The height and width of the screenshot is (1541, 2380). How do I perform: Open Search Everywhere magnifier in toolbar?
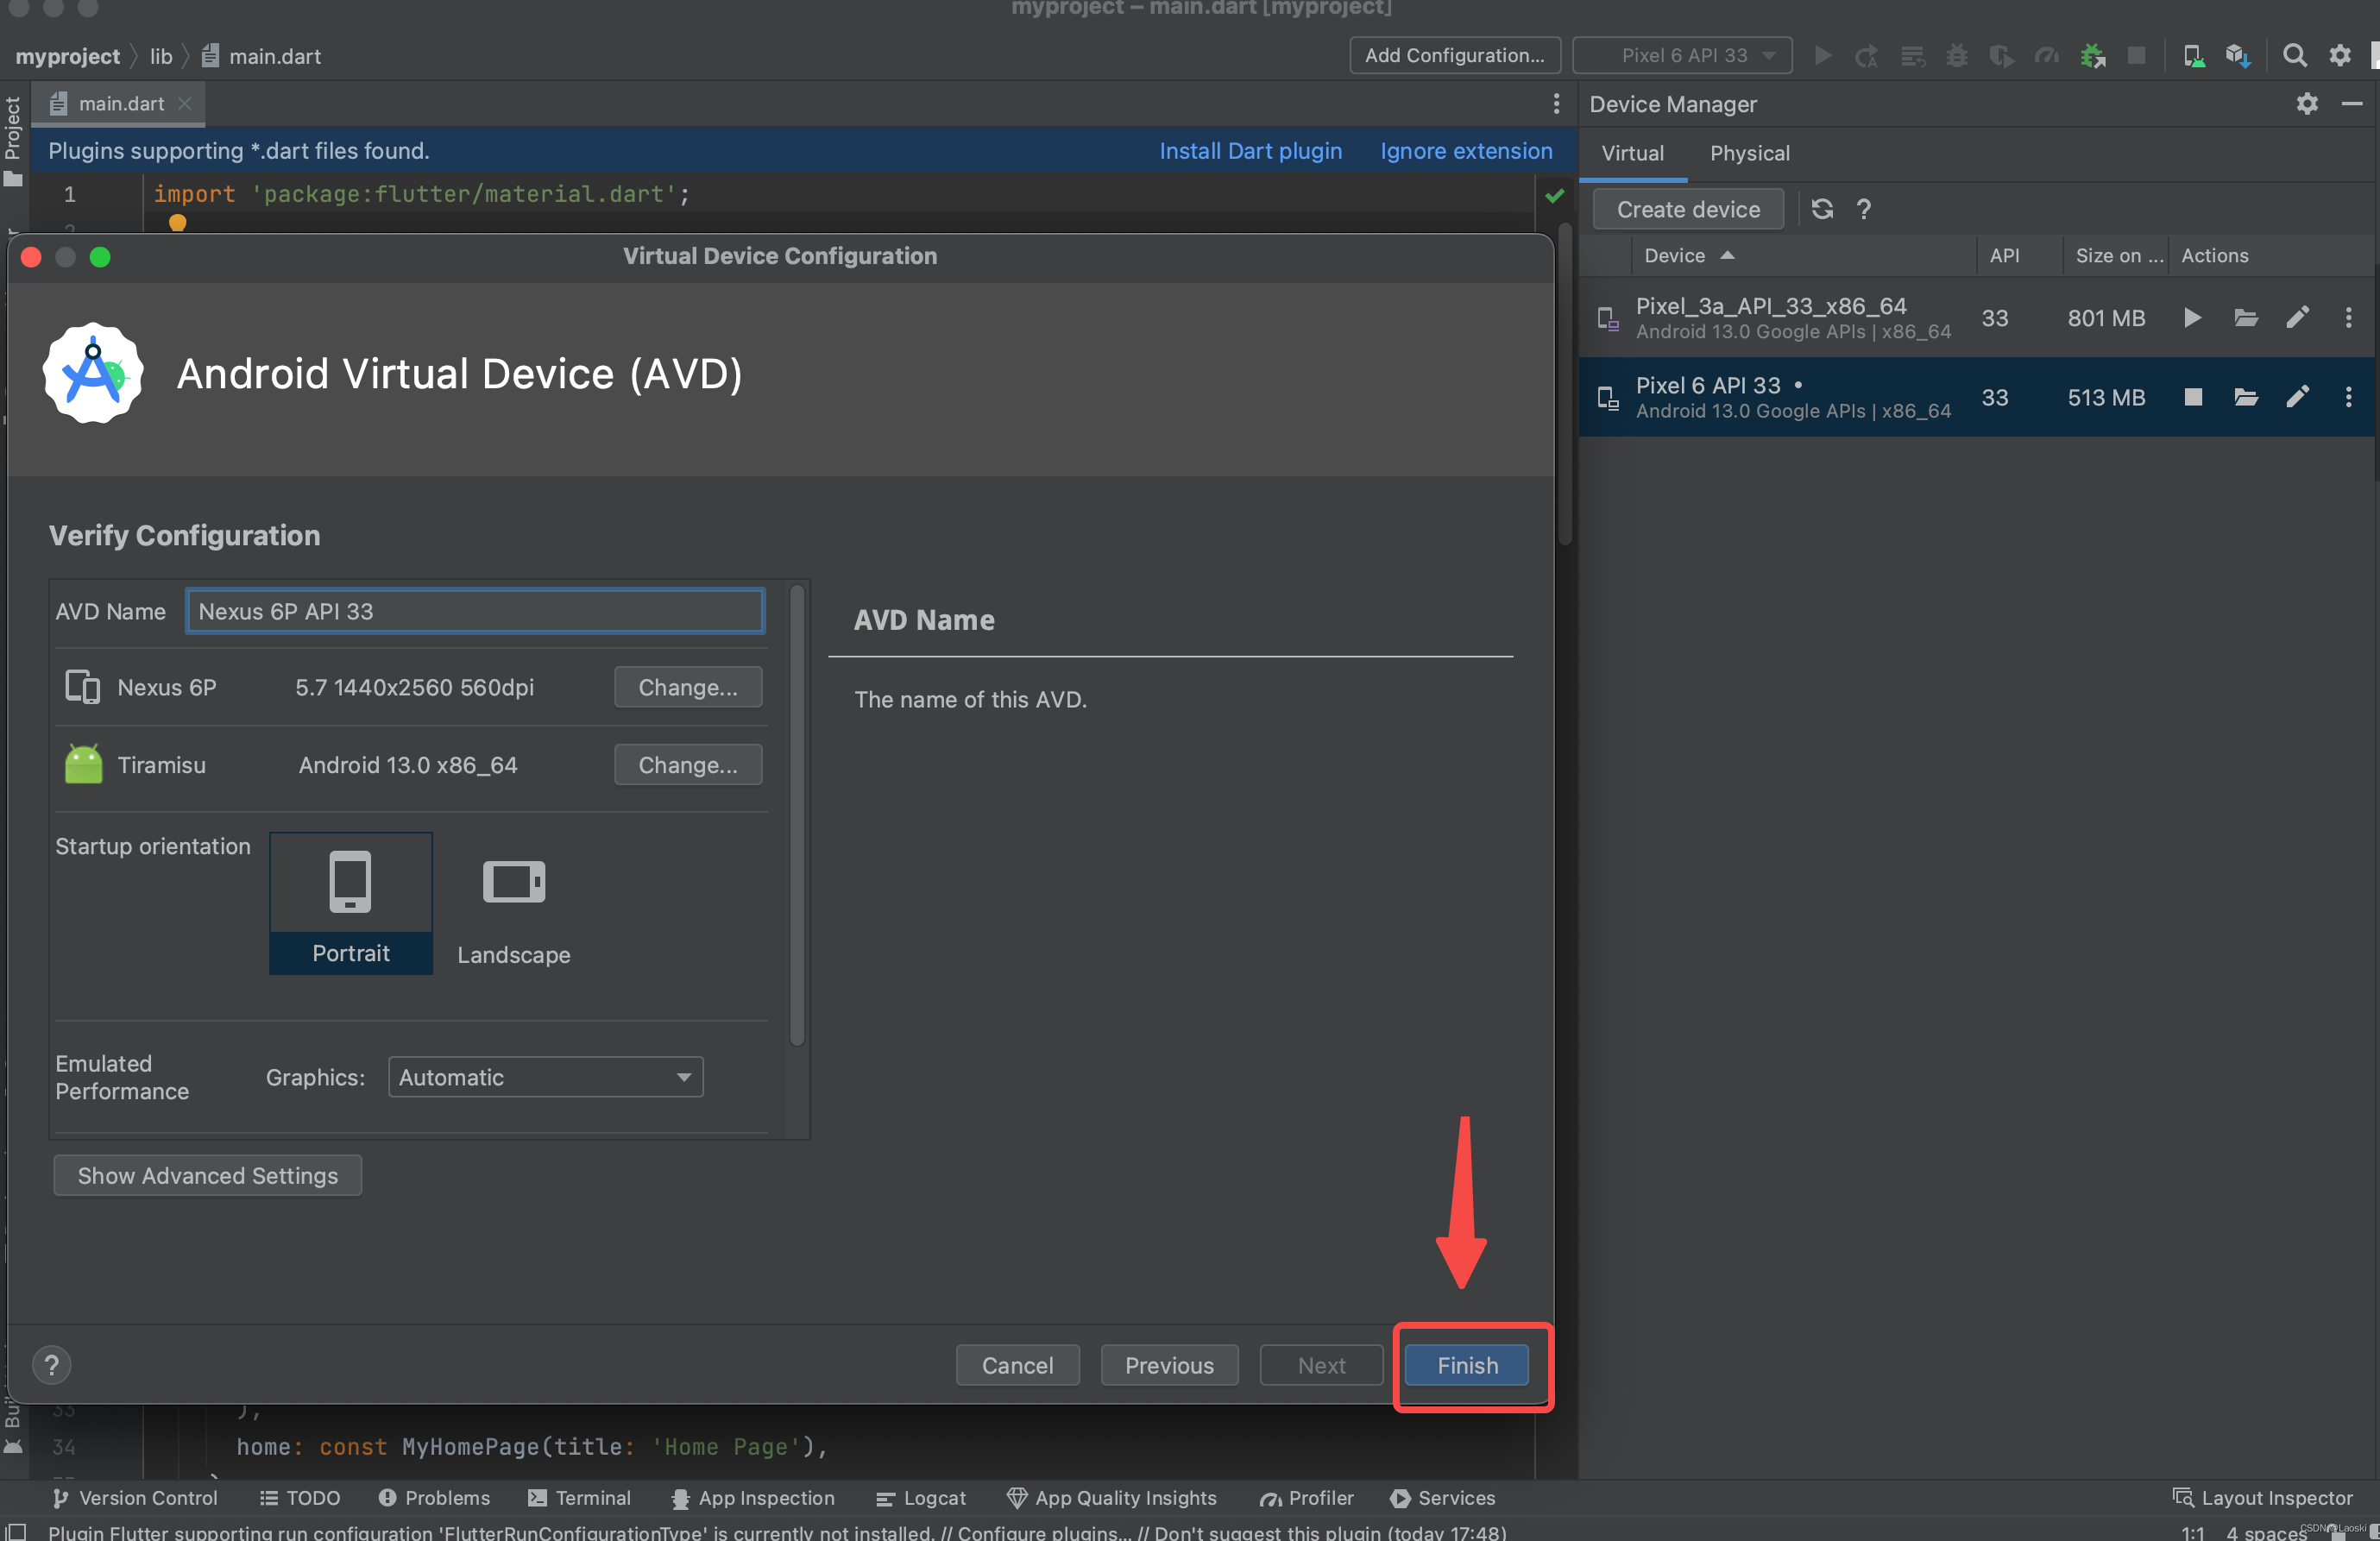pos(2294,55)
